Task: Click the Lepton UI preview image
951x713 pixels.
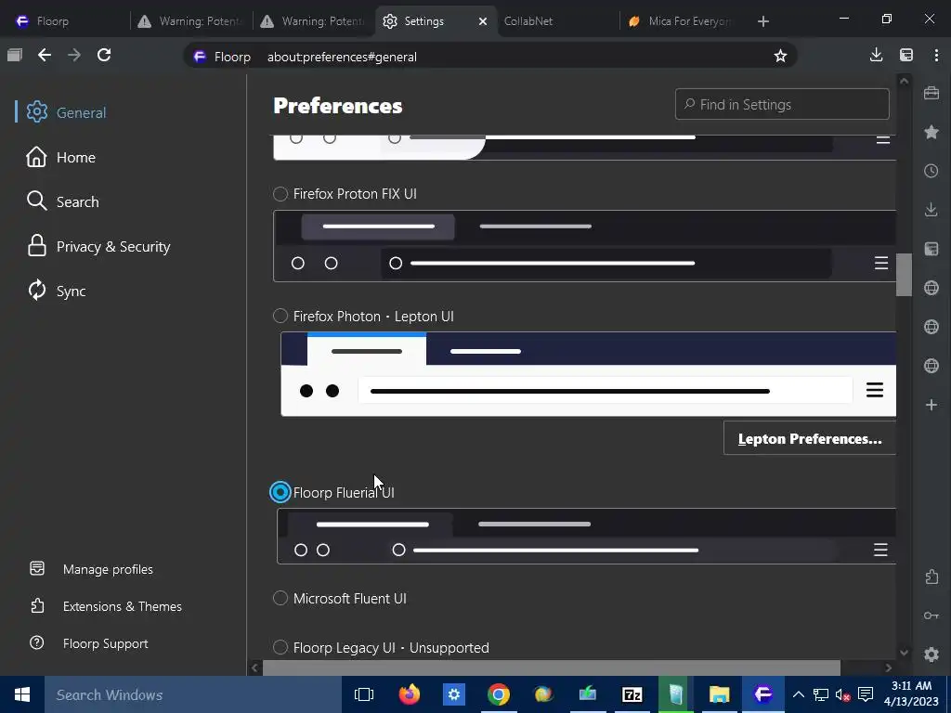Action: click(588, 373)
